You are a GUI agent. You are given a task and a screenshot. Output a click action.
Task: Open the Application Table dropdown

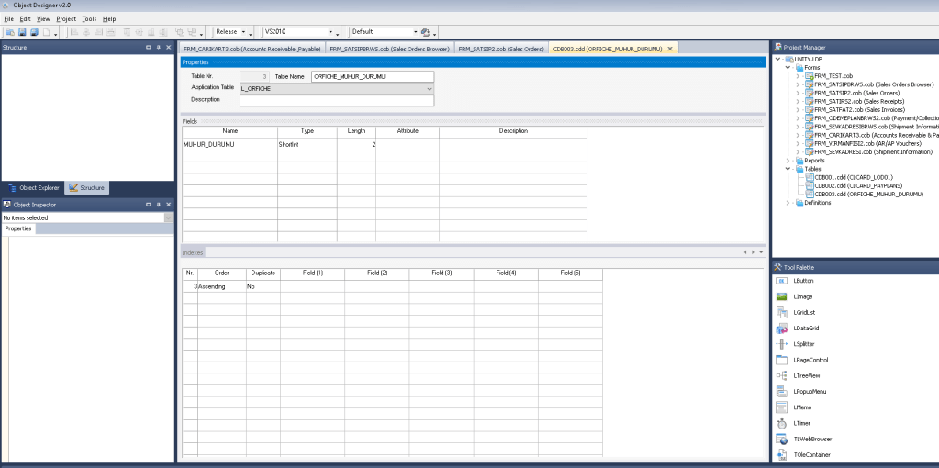[429, 88]
